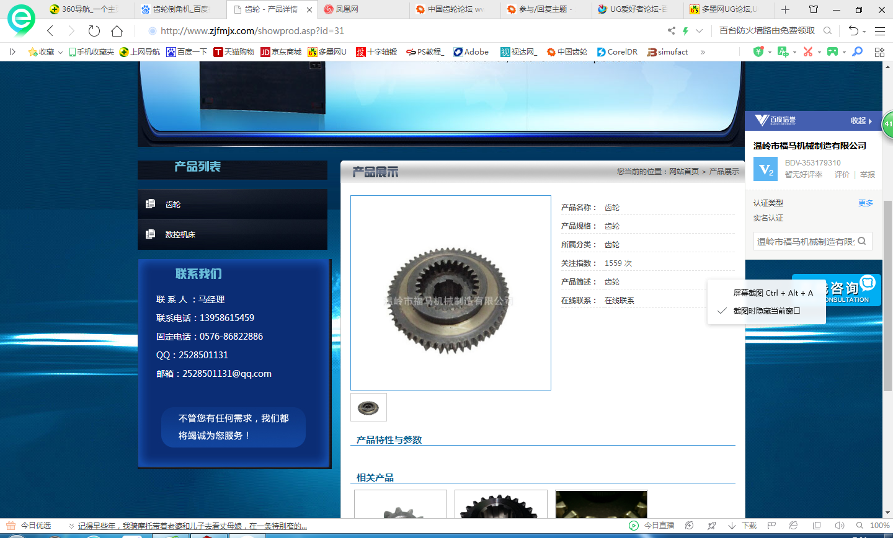The image size is (893, 538).
Task: Open dropdown arrow beside the shield icon
Action: coord(770,53)
